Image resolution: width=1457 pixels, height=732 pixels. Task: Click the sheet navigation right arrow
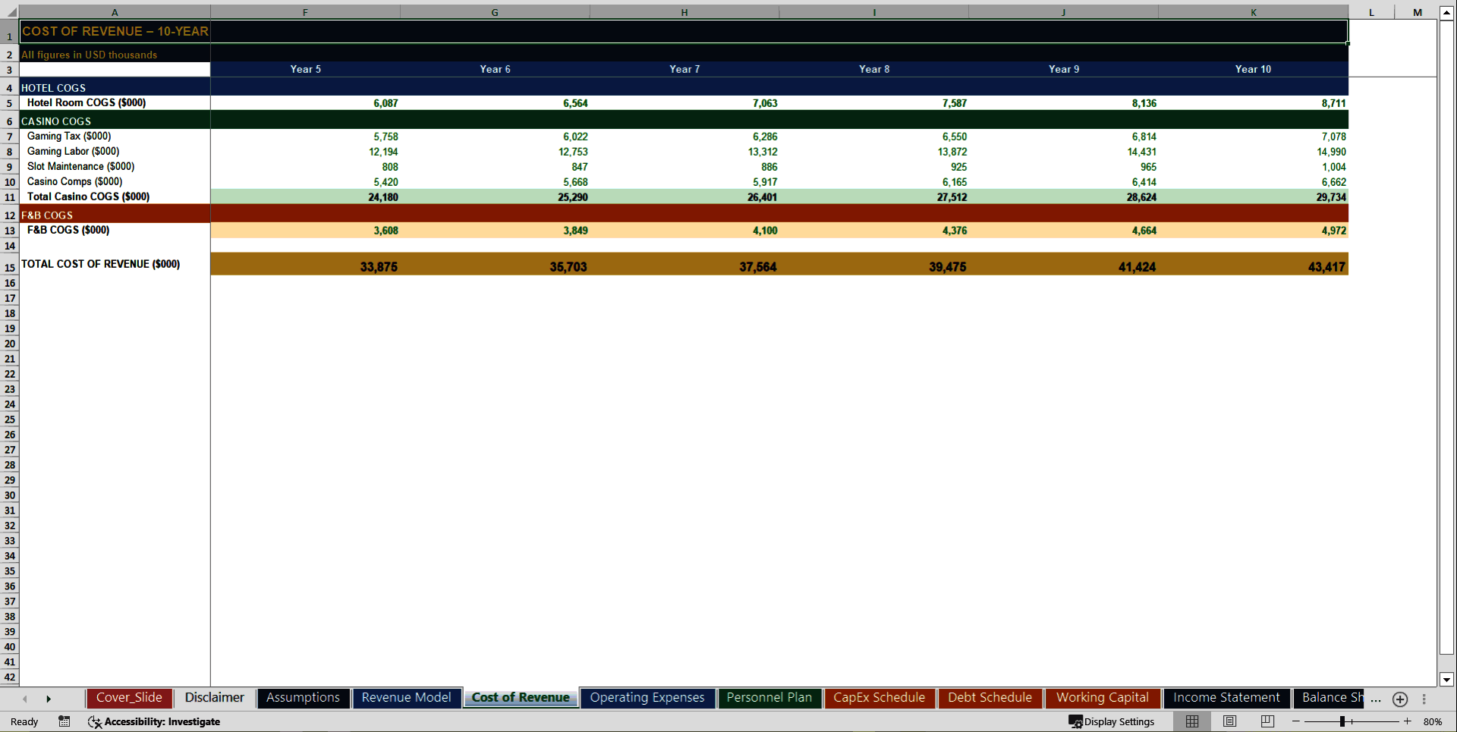[x=49, y=699]
